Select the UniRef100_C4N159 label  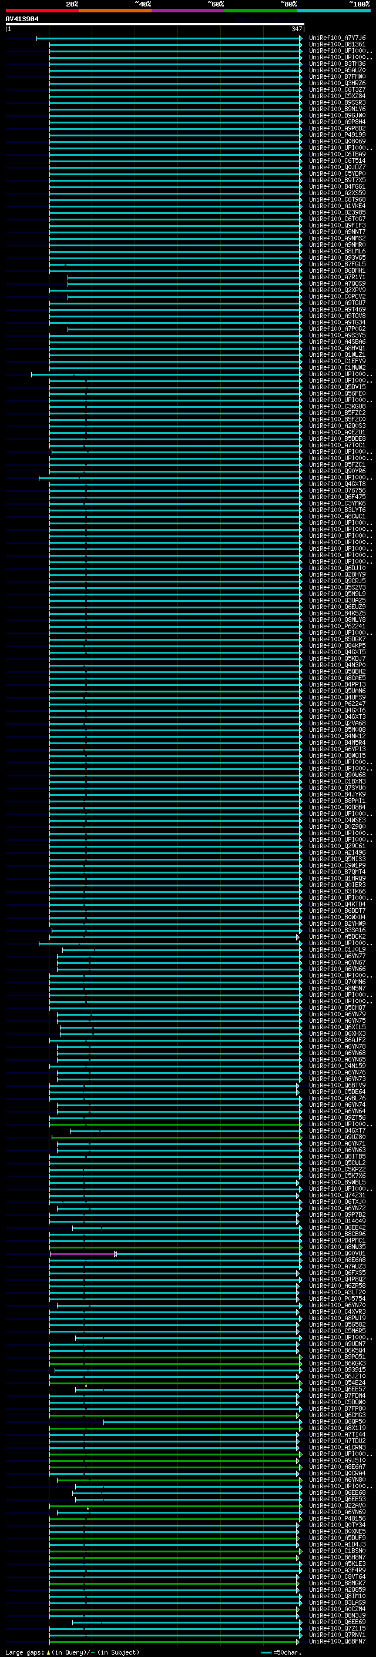(x=337, y=1066)
